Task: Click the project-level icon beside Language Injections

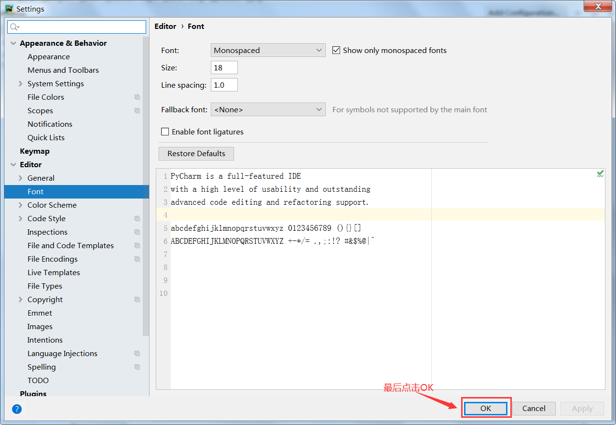Action: click(137, 353)
